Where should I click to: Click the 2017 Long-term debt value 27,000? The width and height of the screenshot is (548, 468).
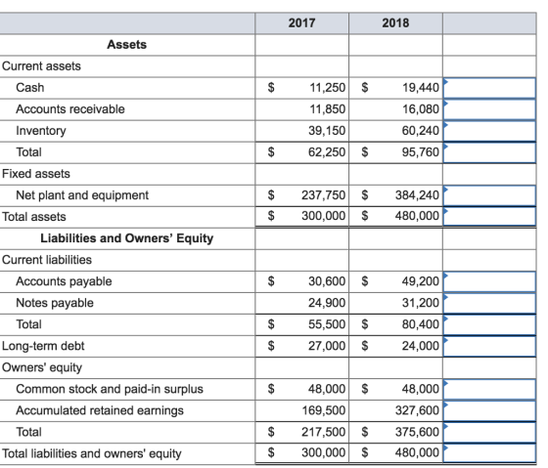[327, 346]
